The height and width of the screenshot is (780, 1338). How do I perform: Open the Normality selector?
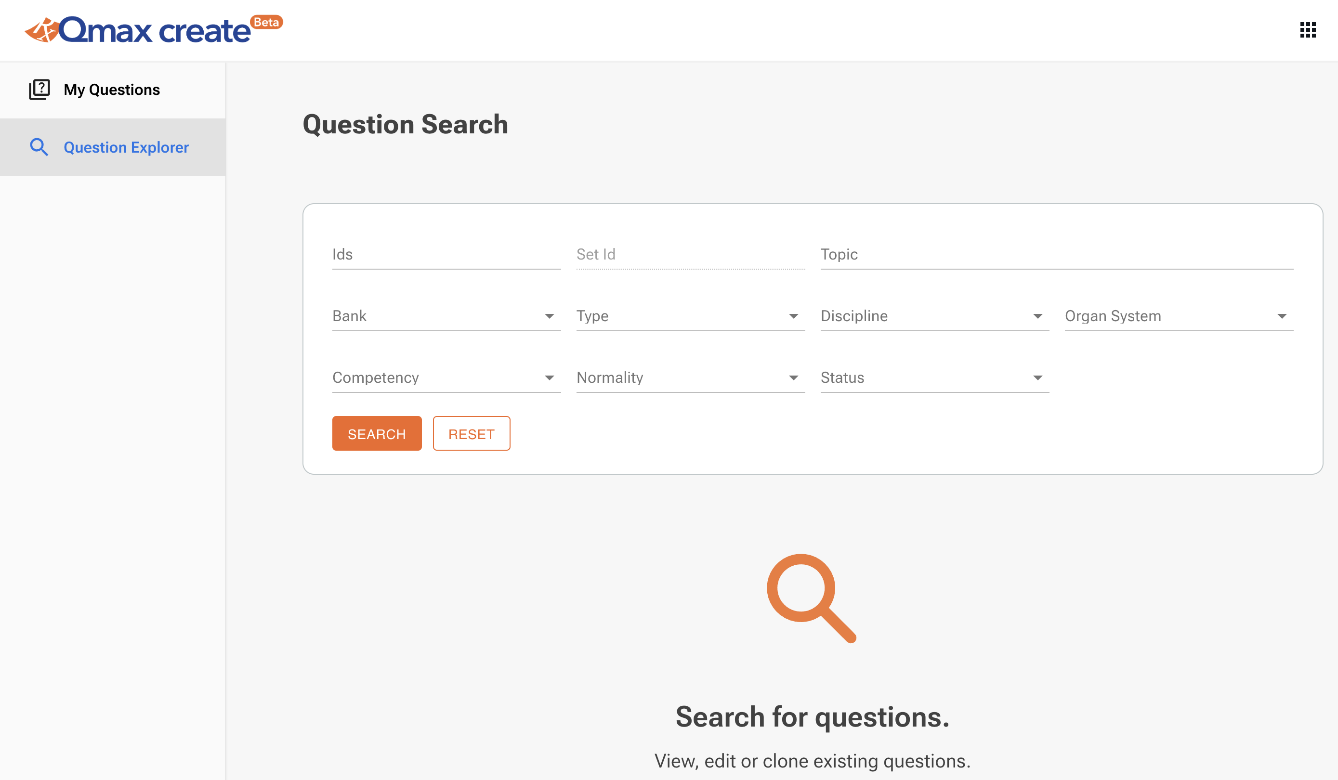(x=794, y=377)
